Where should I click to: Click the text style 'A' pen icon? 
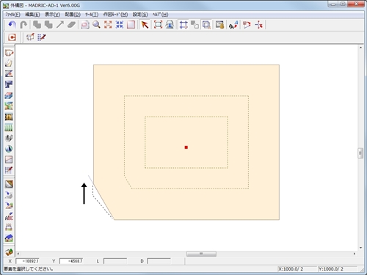click(x=233, y=25)
